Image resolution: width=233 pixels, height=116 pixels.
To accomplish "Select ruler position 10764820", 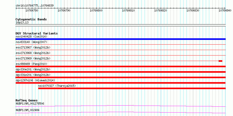I will (160, 10).
